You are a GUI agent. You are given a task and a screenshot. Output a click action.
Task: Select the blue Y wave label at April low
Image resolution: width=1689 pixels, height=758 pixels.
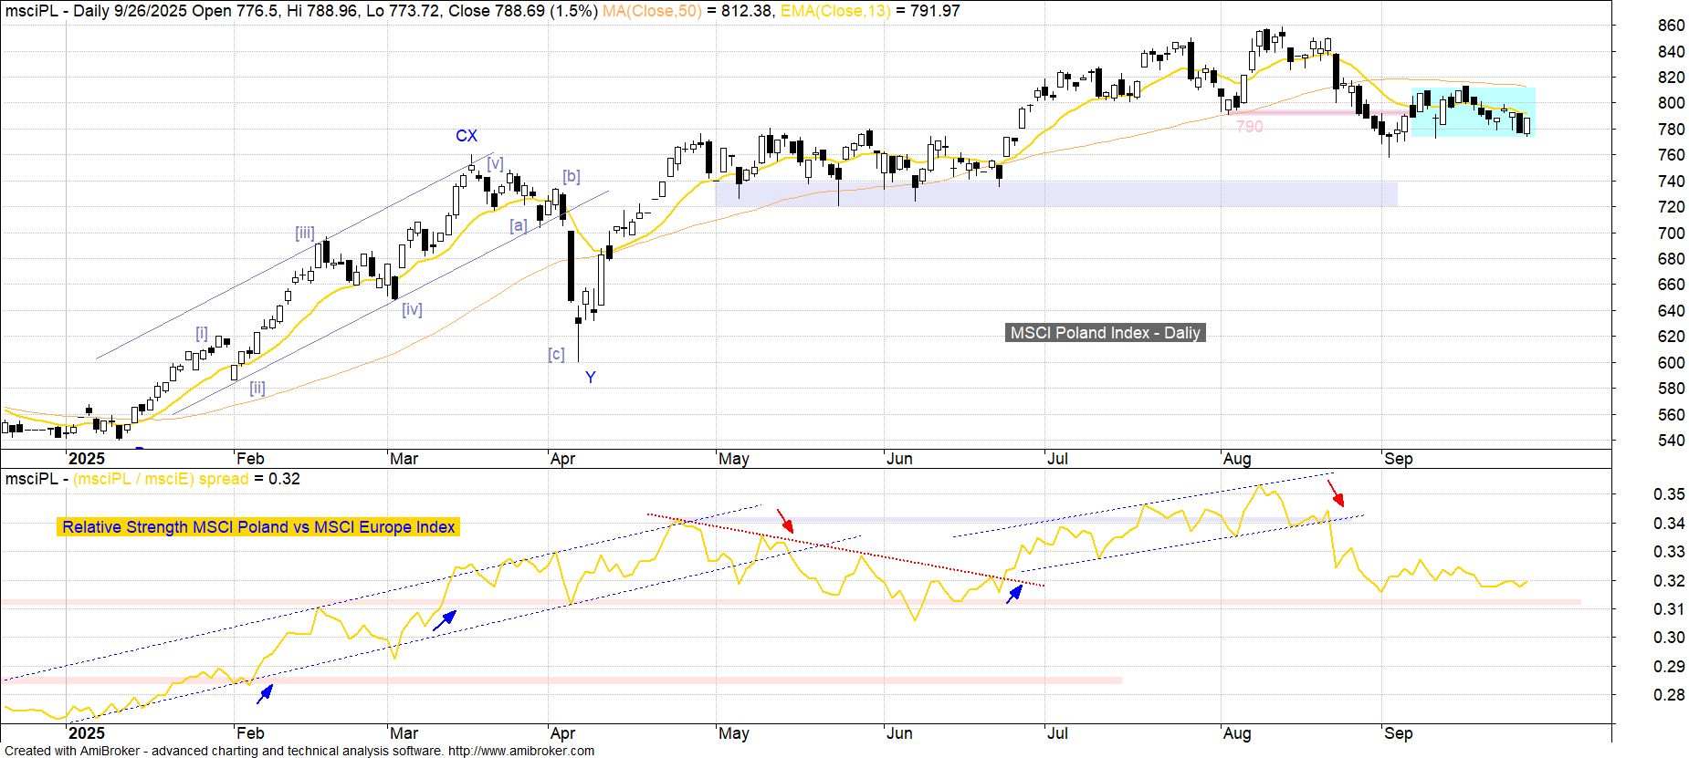(590, 378)
